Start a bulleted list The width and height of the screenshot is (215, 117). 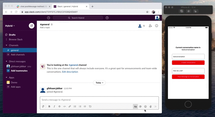[80, 107]
